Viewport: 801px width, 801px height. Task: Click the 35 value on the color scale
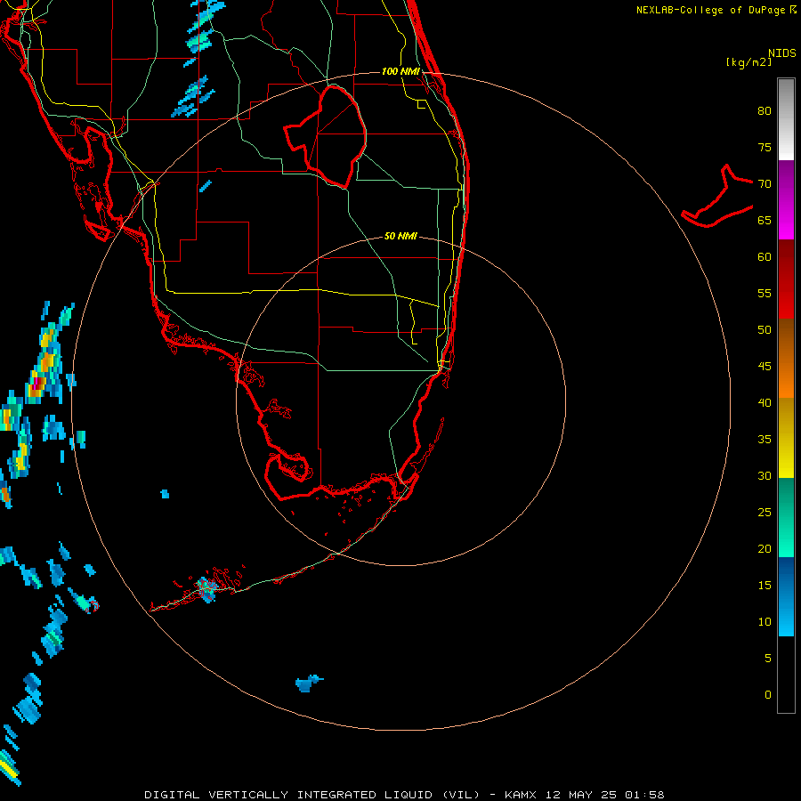click(765, 440)
